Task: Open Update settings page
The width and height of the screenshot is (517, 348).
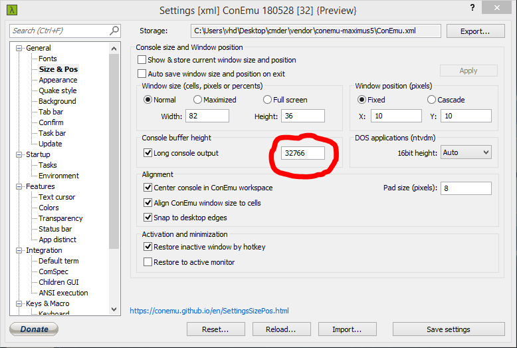Action: 51,144
